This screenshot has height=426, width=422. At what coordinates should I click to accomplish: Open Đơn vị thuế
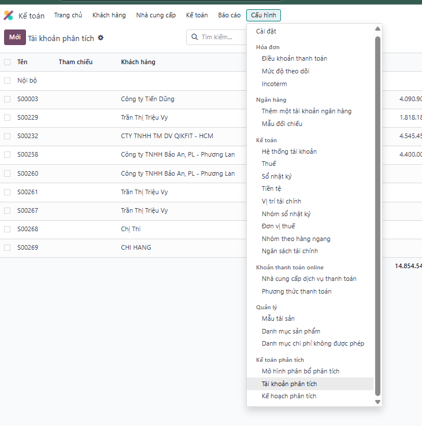tap(278, 227)
